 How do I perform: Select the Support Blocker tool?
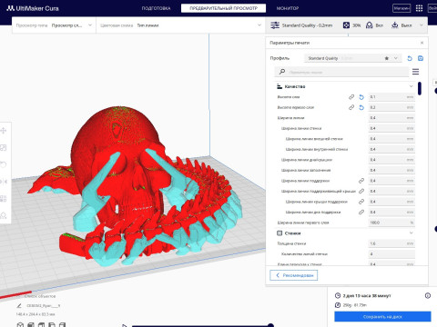click(4, 215)
